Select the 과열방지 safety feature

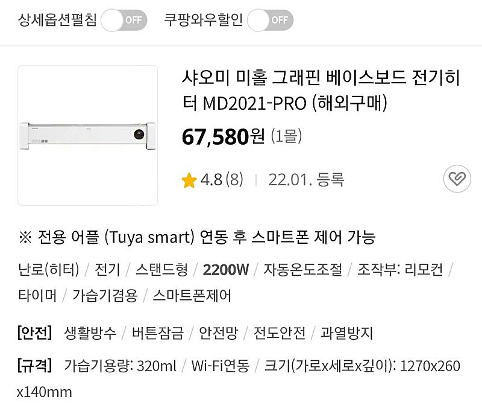tap(346, 332)
